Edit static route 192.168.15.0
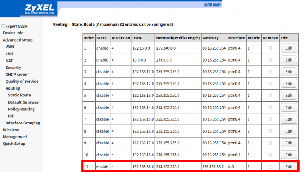This screenshot has width=306, height=172. click(289, 119)
